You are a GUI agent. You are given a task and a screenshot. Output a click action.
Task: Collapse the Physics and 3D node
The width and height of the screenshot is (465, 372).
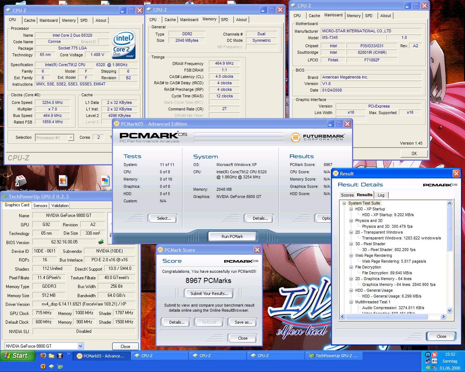(351, 221)
